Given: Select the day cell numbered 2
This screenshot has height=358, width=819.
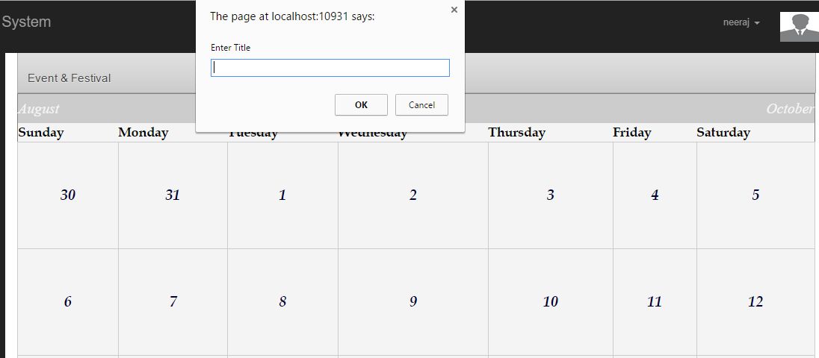Looking at the screenshot, I should [x=413, y=195].
